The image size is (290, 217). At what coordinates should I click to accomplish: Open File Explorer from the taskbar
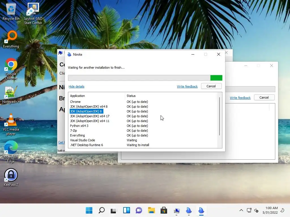coord(152,210)
